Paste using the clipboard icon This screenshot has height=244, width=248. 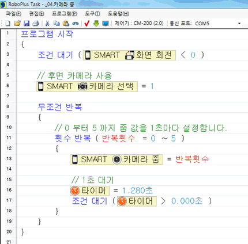66,24
